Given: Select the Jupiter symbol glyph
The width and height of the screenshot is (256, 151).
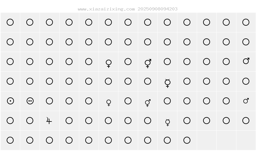Looking at the screenshot, I should (49, 121).
